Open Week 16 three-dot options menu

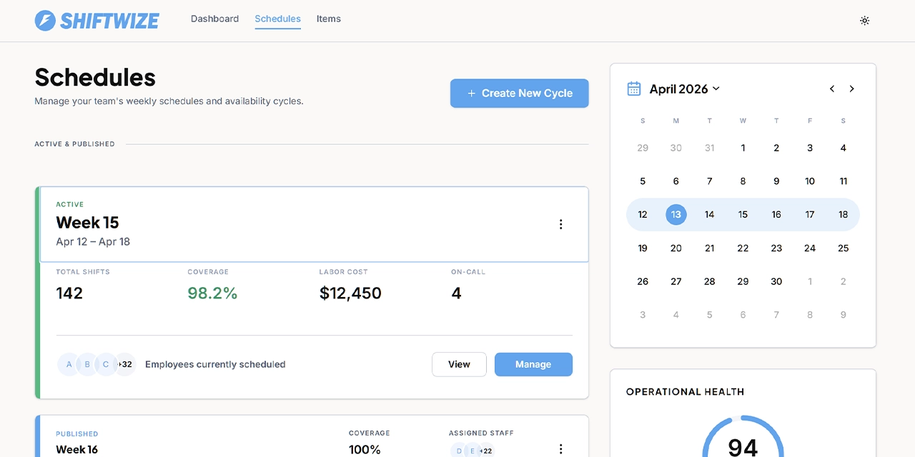(x=560, y=449)
